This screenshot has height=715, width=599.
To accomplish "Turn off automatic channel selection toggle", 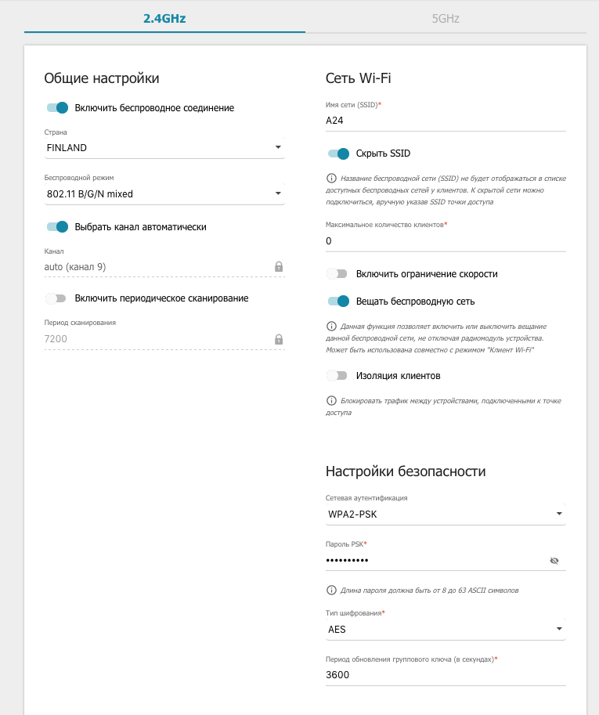I will [57, 227].
